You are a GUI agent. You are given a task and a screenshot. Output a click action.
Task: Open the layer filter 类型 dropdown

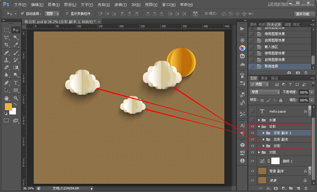point(259,84)
